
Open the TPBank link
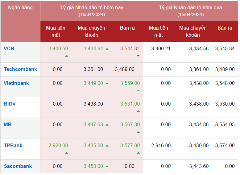(13, 145)
